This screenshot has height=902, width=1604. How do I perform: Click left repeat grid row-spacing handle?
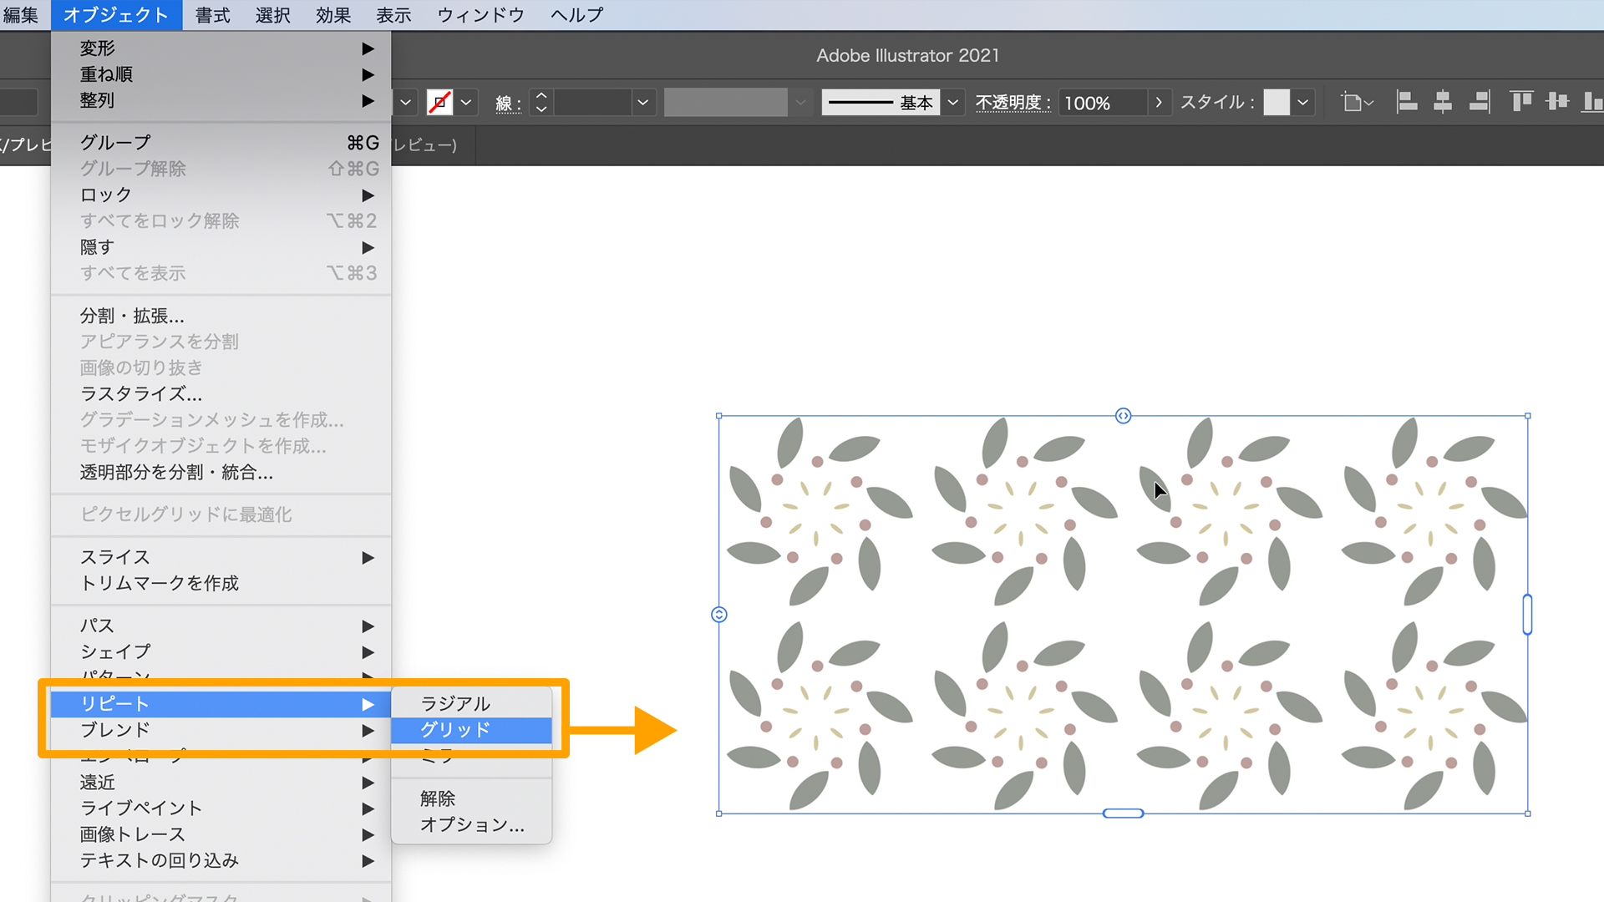coord(719,615)
